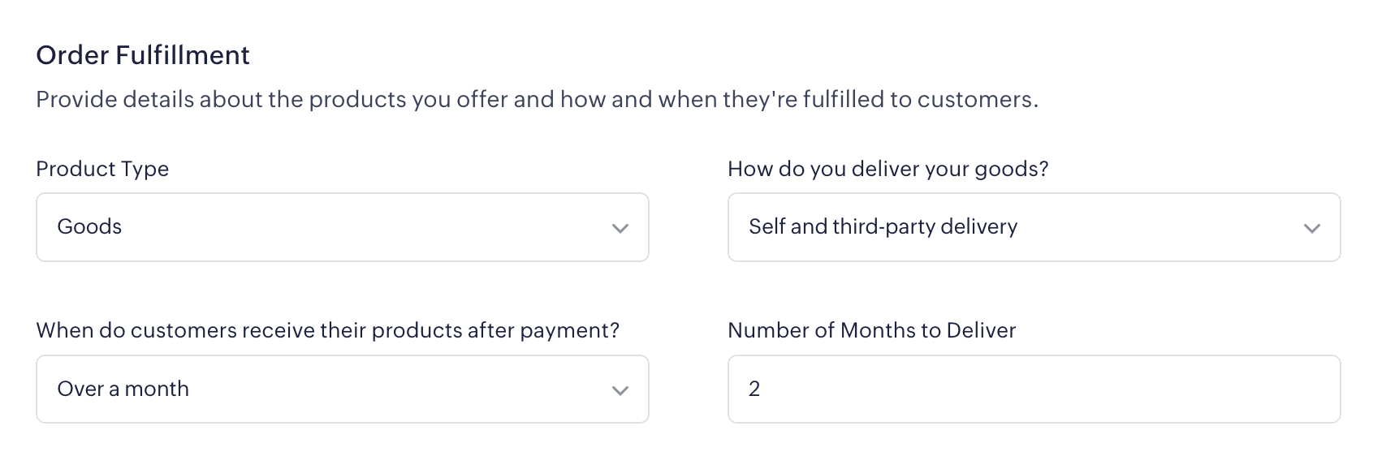Click the chevron icon in Product Type field
This screenshot has width=1382, height=469.
(x=620, y=228)
